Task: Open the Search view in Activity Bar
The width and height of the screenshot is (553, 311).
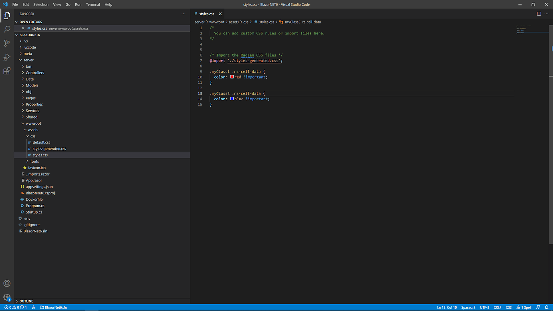Action: coord(6,29)
